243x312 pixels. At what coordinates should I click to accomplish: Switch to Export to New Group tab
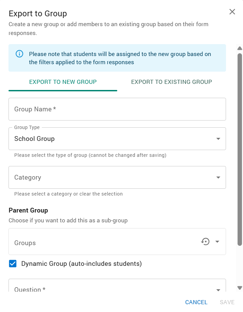click(63, 82)
